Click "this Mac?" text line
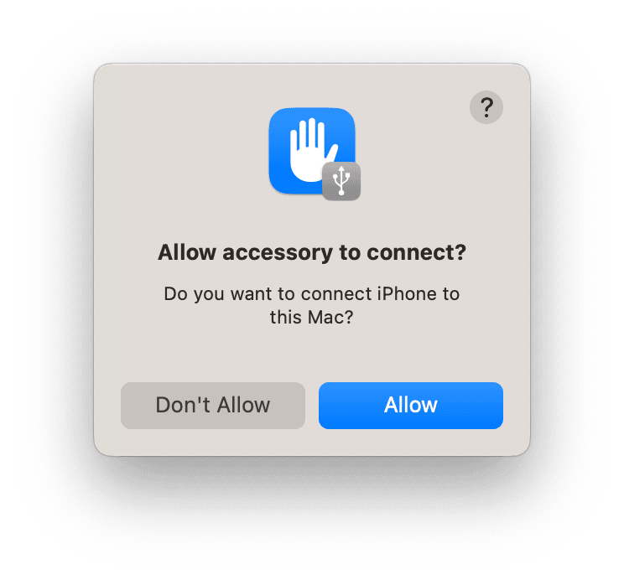 click(312, 317)
